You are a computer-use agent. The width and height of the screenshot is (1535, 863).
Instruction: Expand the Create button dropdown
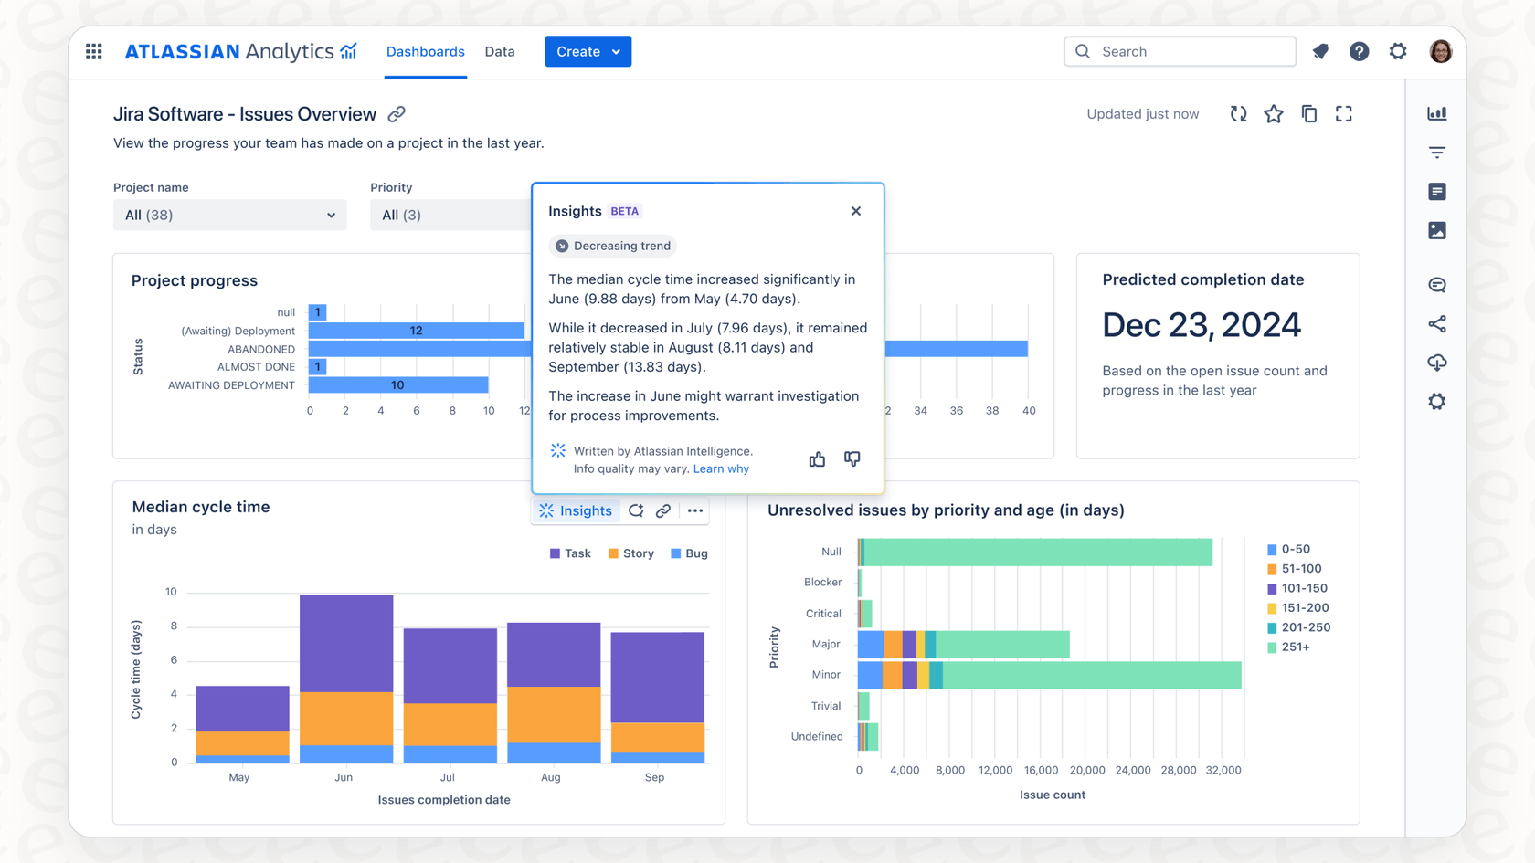(x=616, y=51)
